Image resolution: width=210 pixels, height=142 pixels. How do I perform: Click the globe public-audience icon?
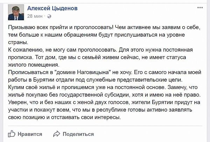tap(49, 16)
